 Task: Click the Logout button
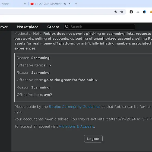coord(93,139)
